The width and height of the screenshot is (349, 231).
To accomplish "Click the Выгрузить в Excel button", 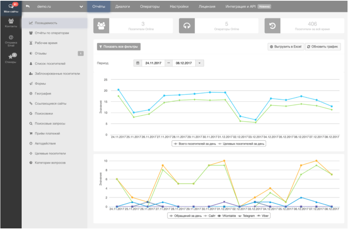I will tap(285, 47).
